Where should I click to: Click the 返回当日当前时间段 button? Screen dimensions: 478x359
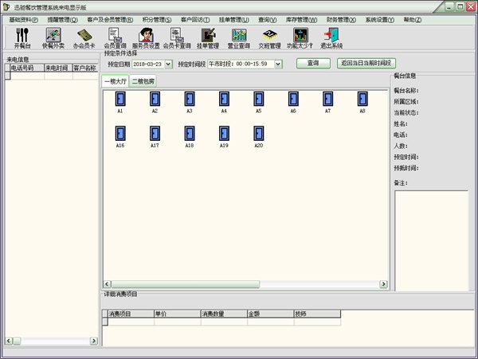tap(366, 63)
